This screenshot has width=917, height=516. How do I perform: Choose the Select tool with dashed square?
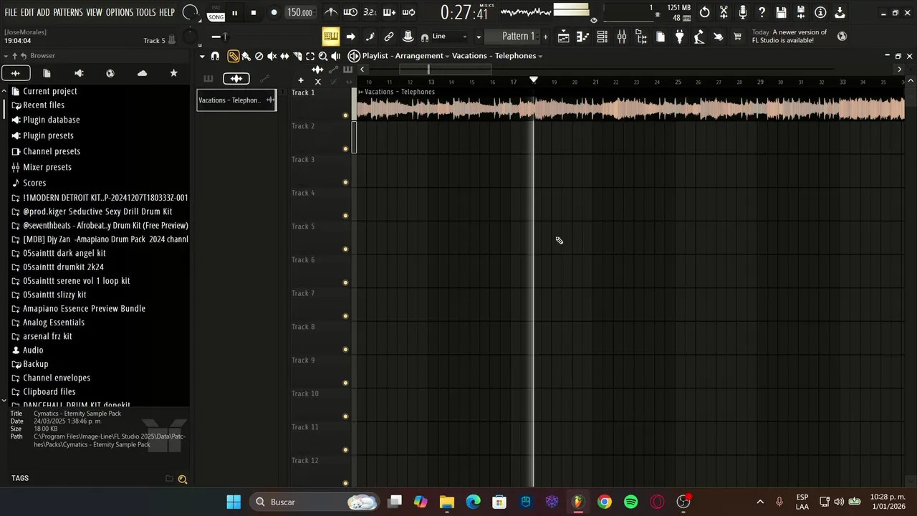point(310,56)
